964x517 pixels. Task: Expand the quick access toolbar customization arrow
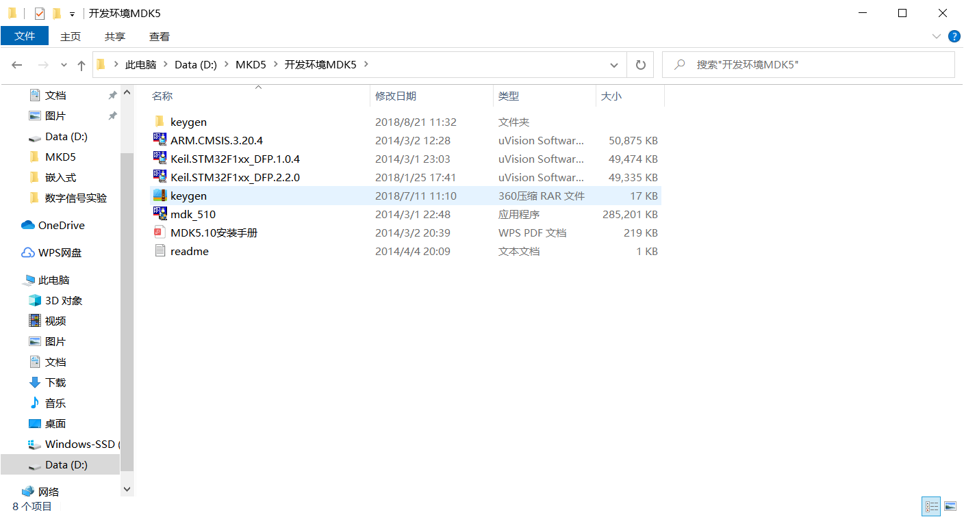click(73, 13)
